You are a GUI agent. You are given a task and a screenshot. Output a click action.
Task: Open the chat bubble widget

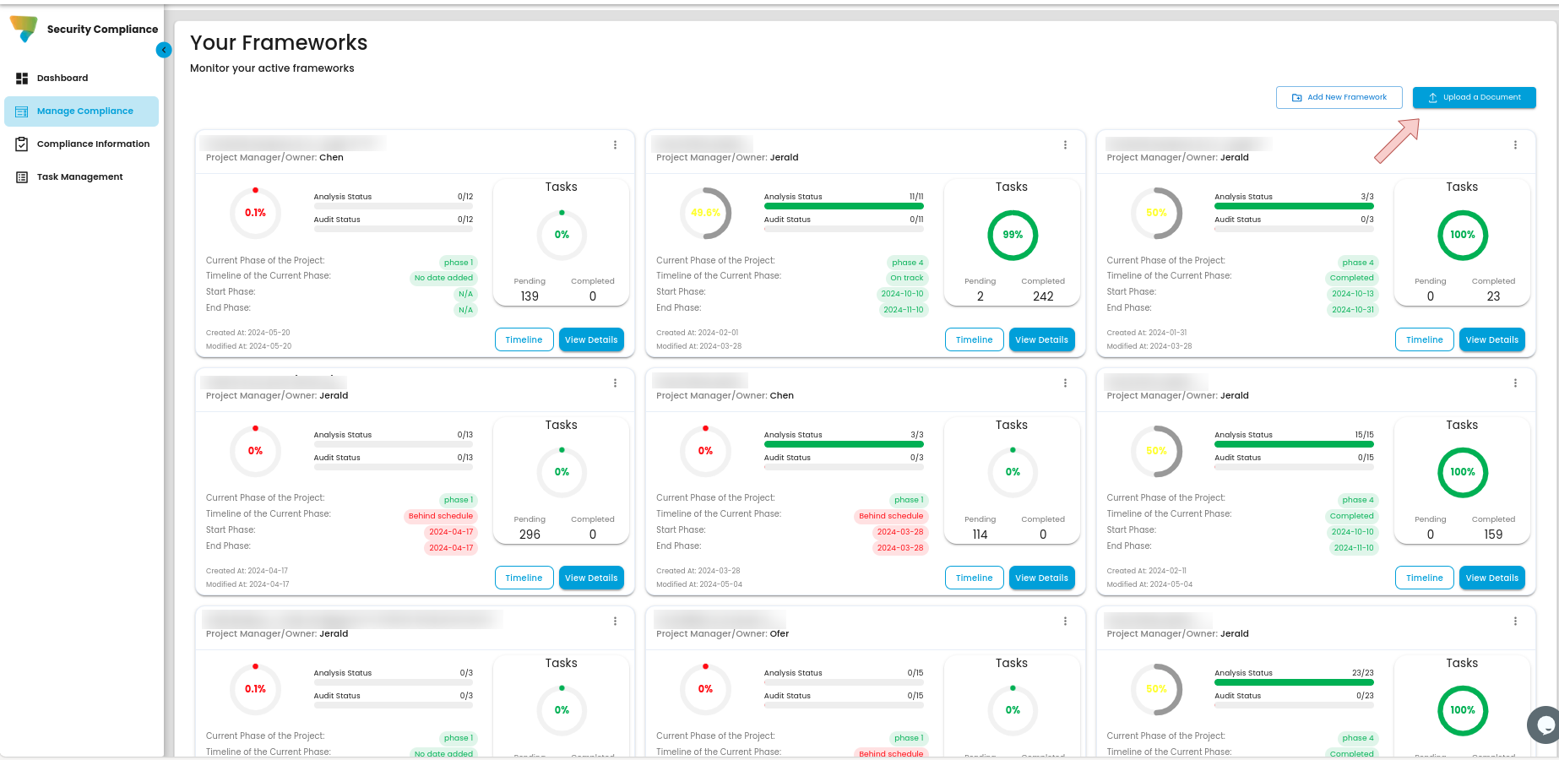(x=1545, y=725)
